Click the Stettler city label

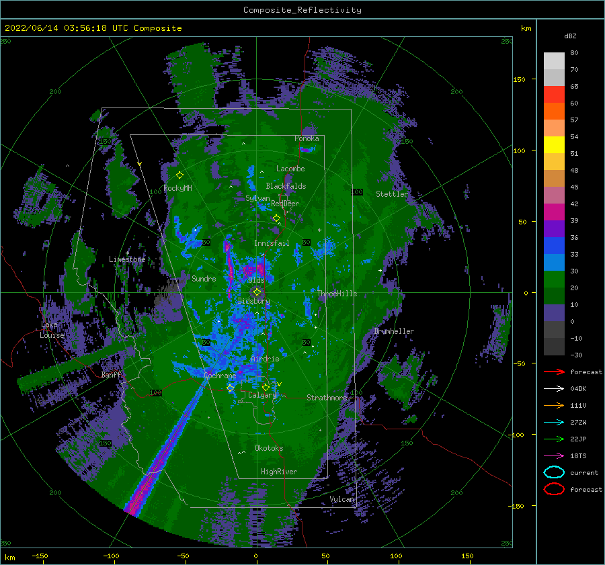392,194
